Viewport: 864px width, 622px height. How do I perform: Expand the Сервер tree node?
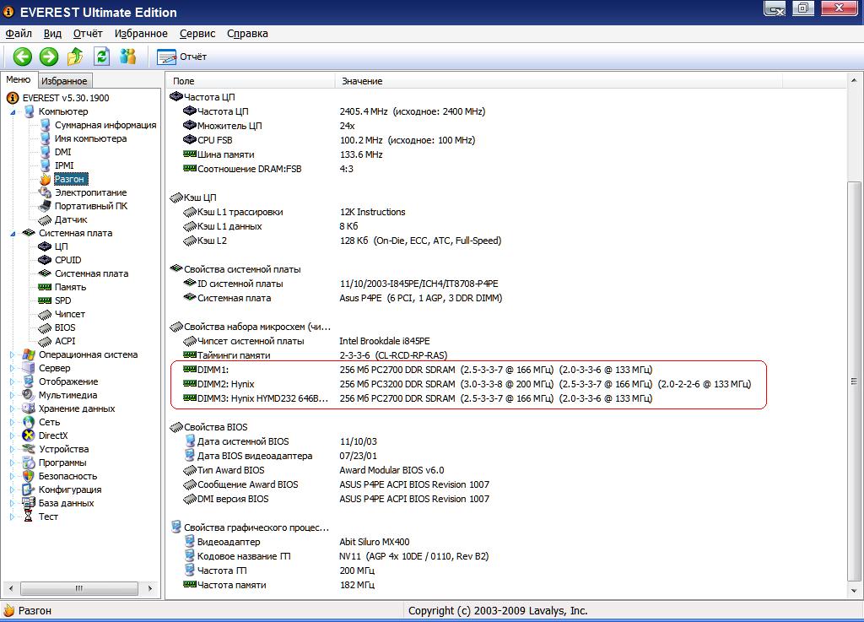[13, 368]
